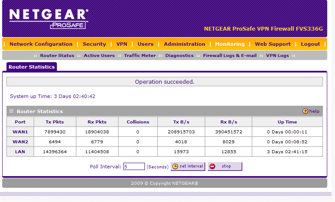335x202 pixels.
Task: Click System up Time text
Action: [x=53, y=96]
